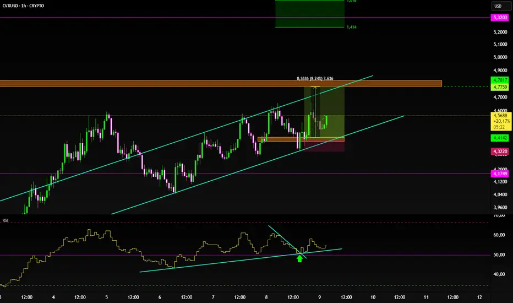Image resolution: width=513 pixels, height=303 pixels.
Task: Click the 1,414 Fibonacci level label
Action: 351,27
